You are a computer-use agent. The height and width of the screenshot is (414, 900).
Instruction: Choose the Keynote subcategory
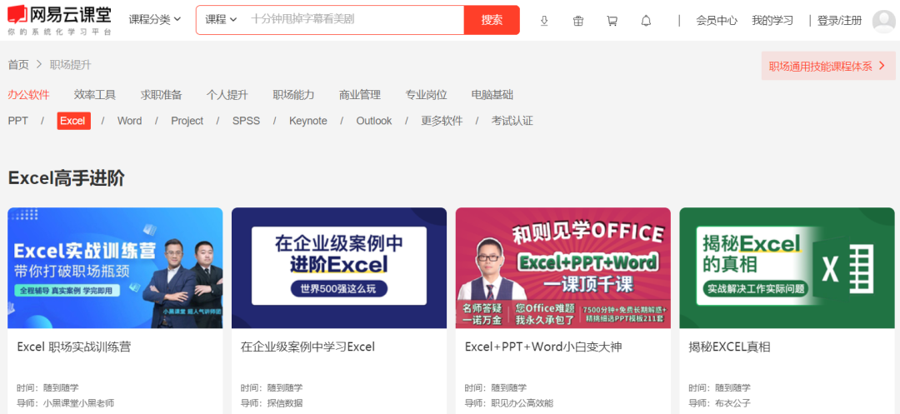[308, 121]
